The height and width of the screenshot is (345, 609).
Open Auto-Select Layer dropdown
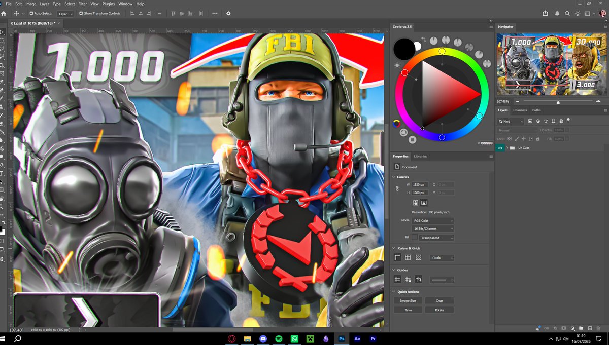click(65, 14)
